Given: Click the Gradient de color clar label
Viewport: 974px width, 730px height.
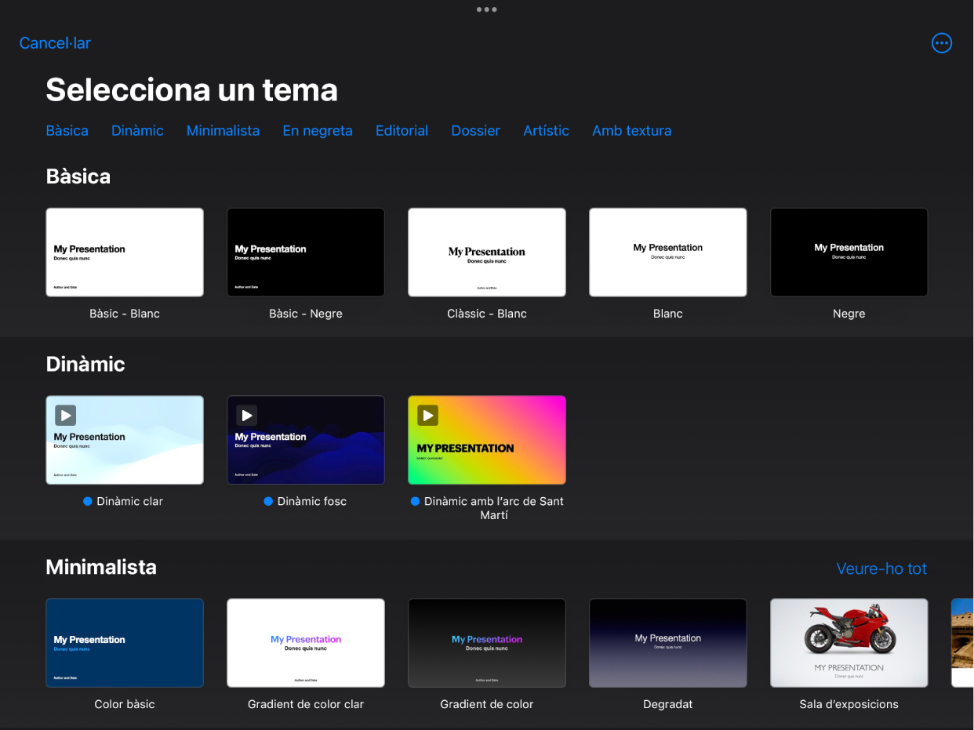Looking at the screenshot, I should coord(306,704).
